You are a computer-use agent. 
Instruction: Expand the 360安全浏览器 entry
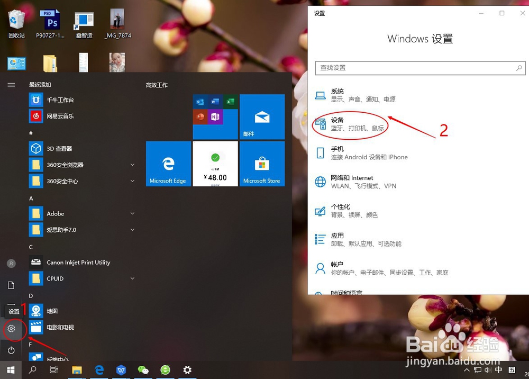coord(132,165)
